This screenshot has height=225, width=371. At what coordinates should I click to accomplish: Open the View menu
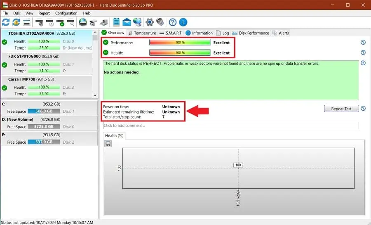click(29, 13)
